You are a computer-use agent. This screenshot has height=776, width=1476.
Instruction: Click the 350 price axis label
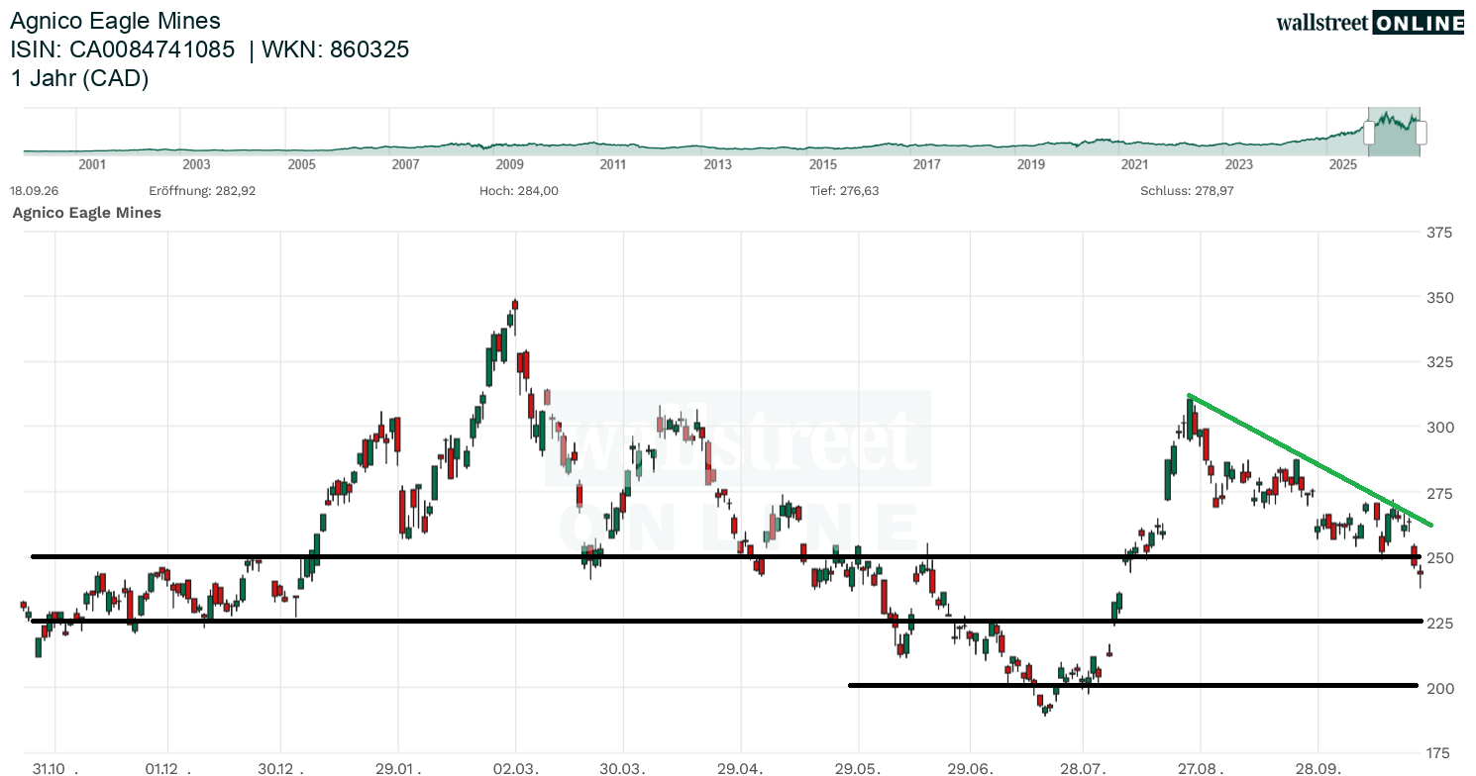point(1441,298)
